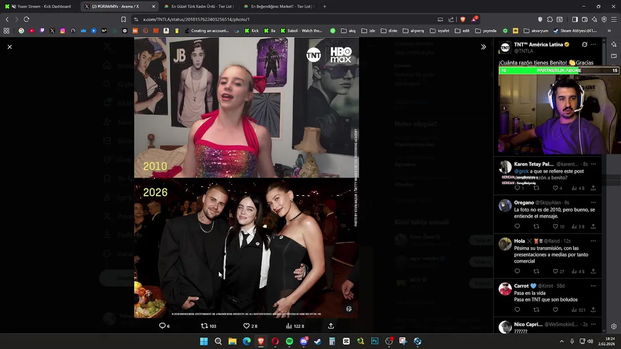This screenshot has height=349, width=621.
Task: Show more bookmarks overflow chevron
Action: (609, 31)
